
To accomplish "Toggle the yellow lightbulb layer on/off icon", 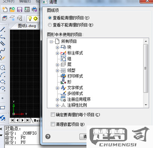I will (x=30, y=18).
